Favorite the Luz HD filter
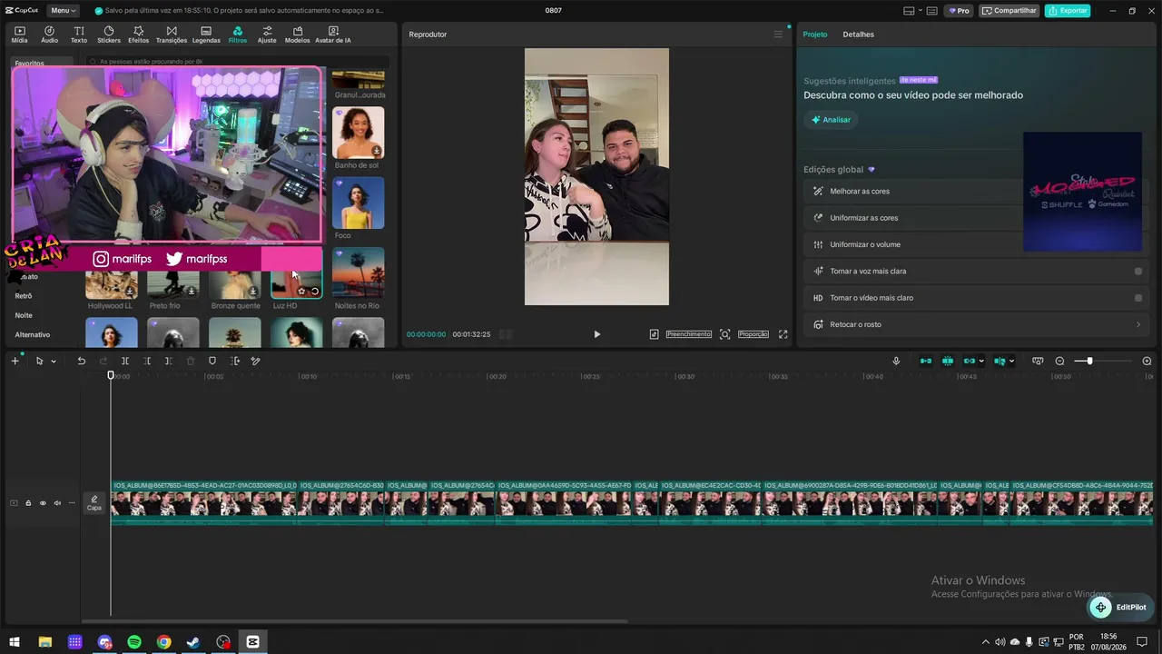1162x654 pixels. pos(301,292)
